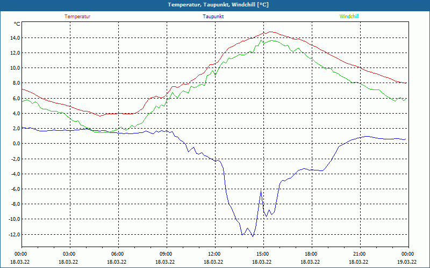This screenshot has width=430, height=268.
Task: Click the 10,0 y-axis value
Action: point(16,68)
